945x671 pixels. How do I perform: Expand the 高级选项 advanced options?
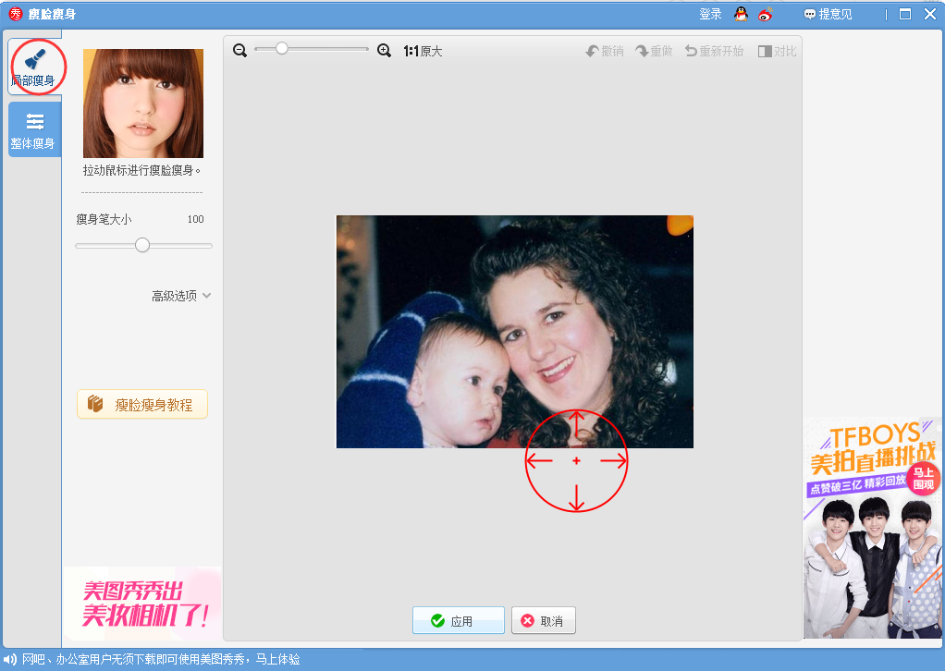180,296
